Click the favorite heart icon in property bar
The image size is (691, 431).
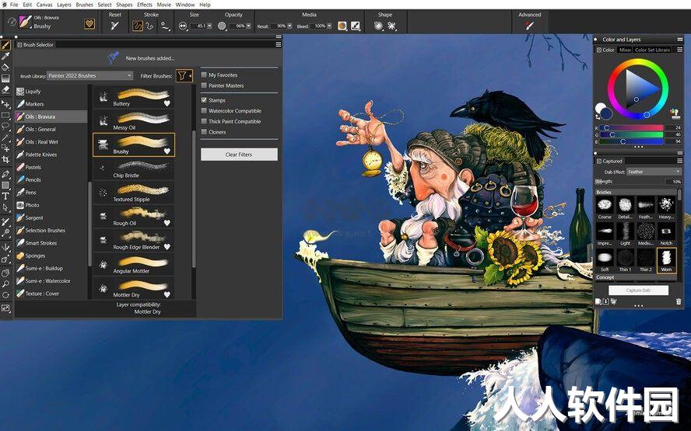click(89, 24)
